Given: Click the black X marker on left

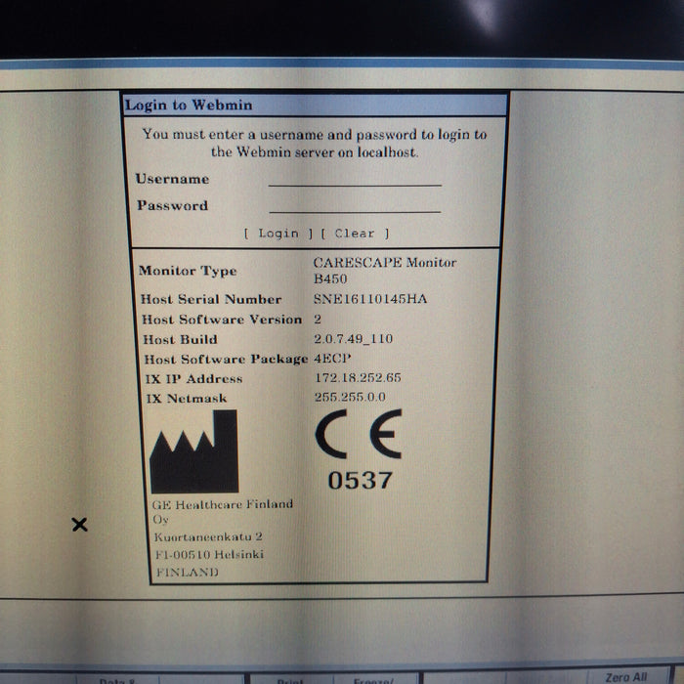Looking at the screenshot, I should 80,525.
